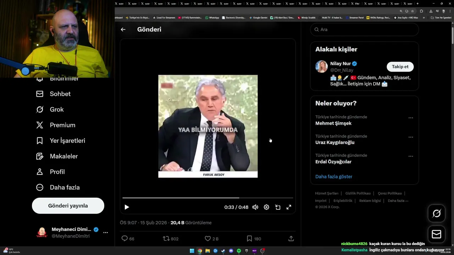Repost using the retweet icon with 802
The width and height of the screenshot is (454, 255).
point(171,239)
